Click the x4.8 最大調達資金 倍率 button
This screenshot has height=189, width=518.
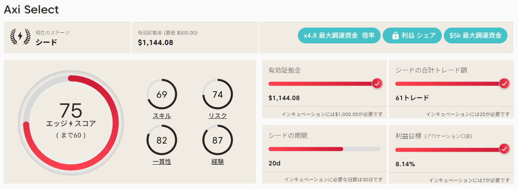coord(339,35)
